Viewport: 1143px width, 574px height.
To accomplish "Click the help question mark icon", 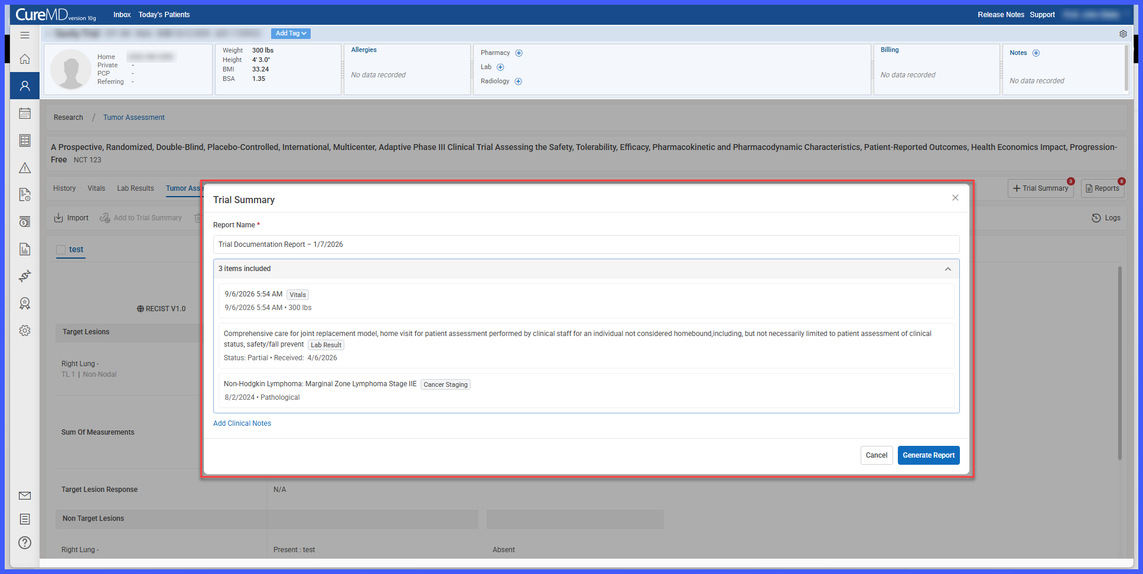I will point(25,543).
